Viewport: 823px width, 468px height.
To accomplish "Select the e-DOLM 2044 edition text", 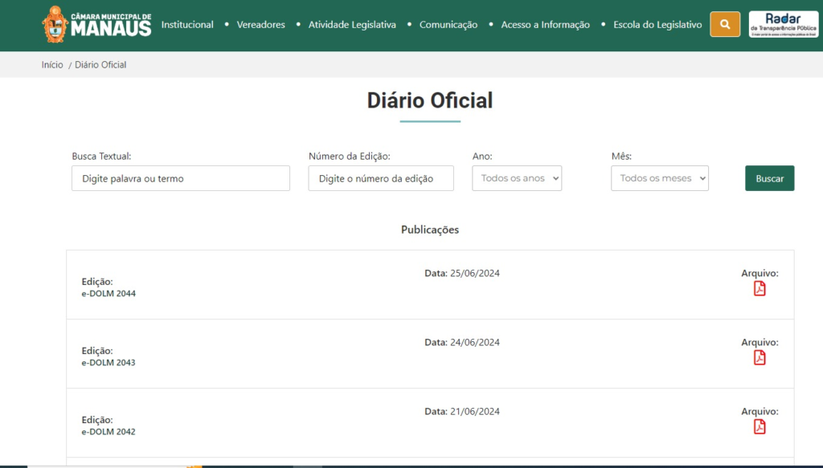I will (x=109, y=294).
